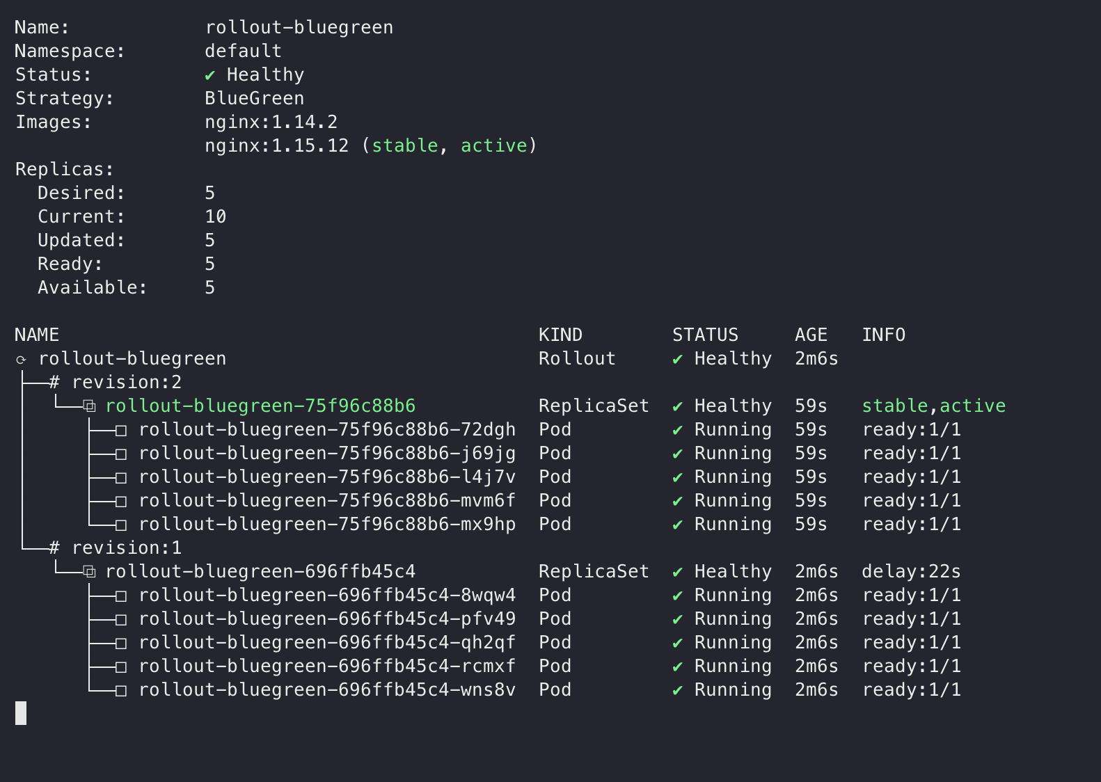Click the 'Rollout' kind cell
The width and height of the screenshot is (1101, 782).
577,358
